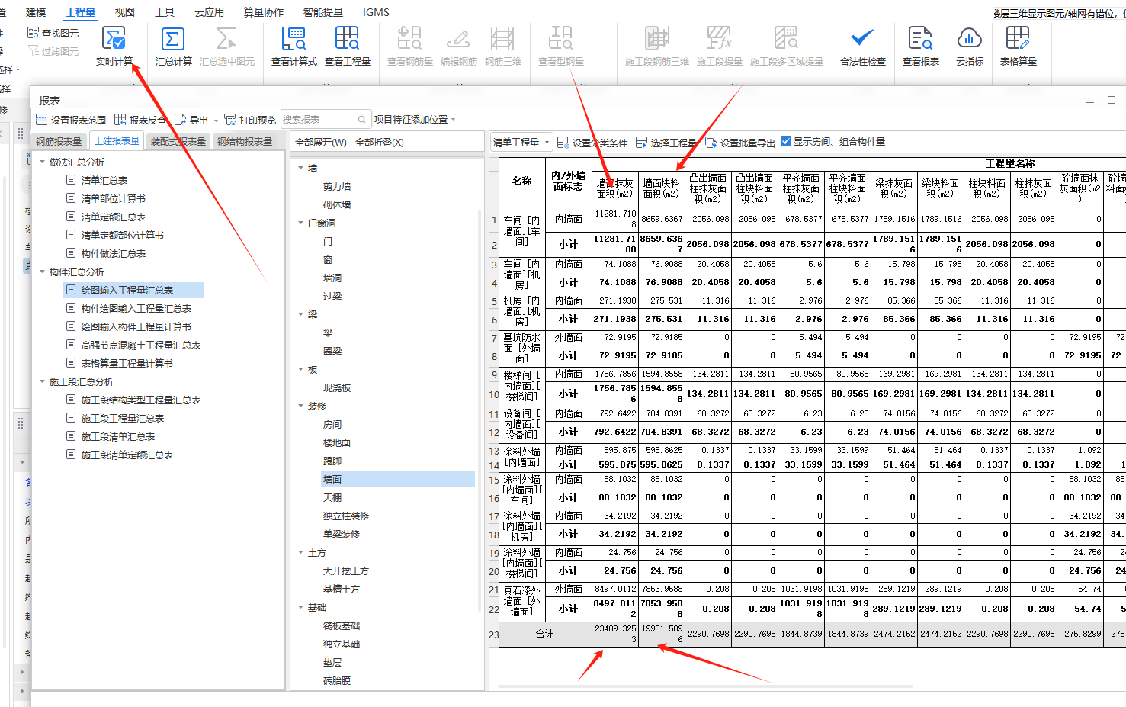Click 导出 export button
The height and width of the screenshot is (707, 1126).
191,120
